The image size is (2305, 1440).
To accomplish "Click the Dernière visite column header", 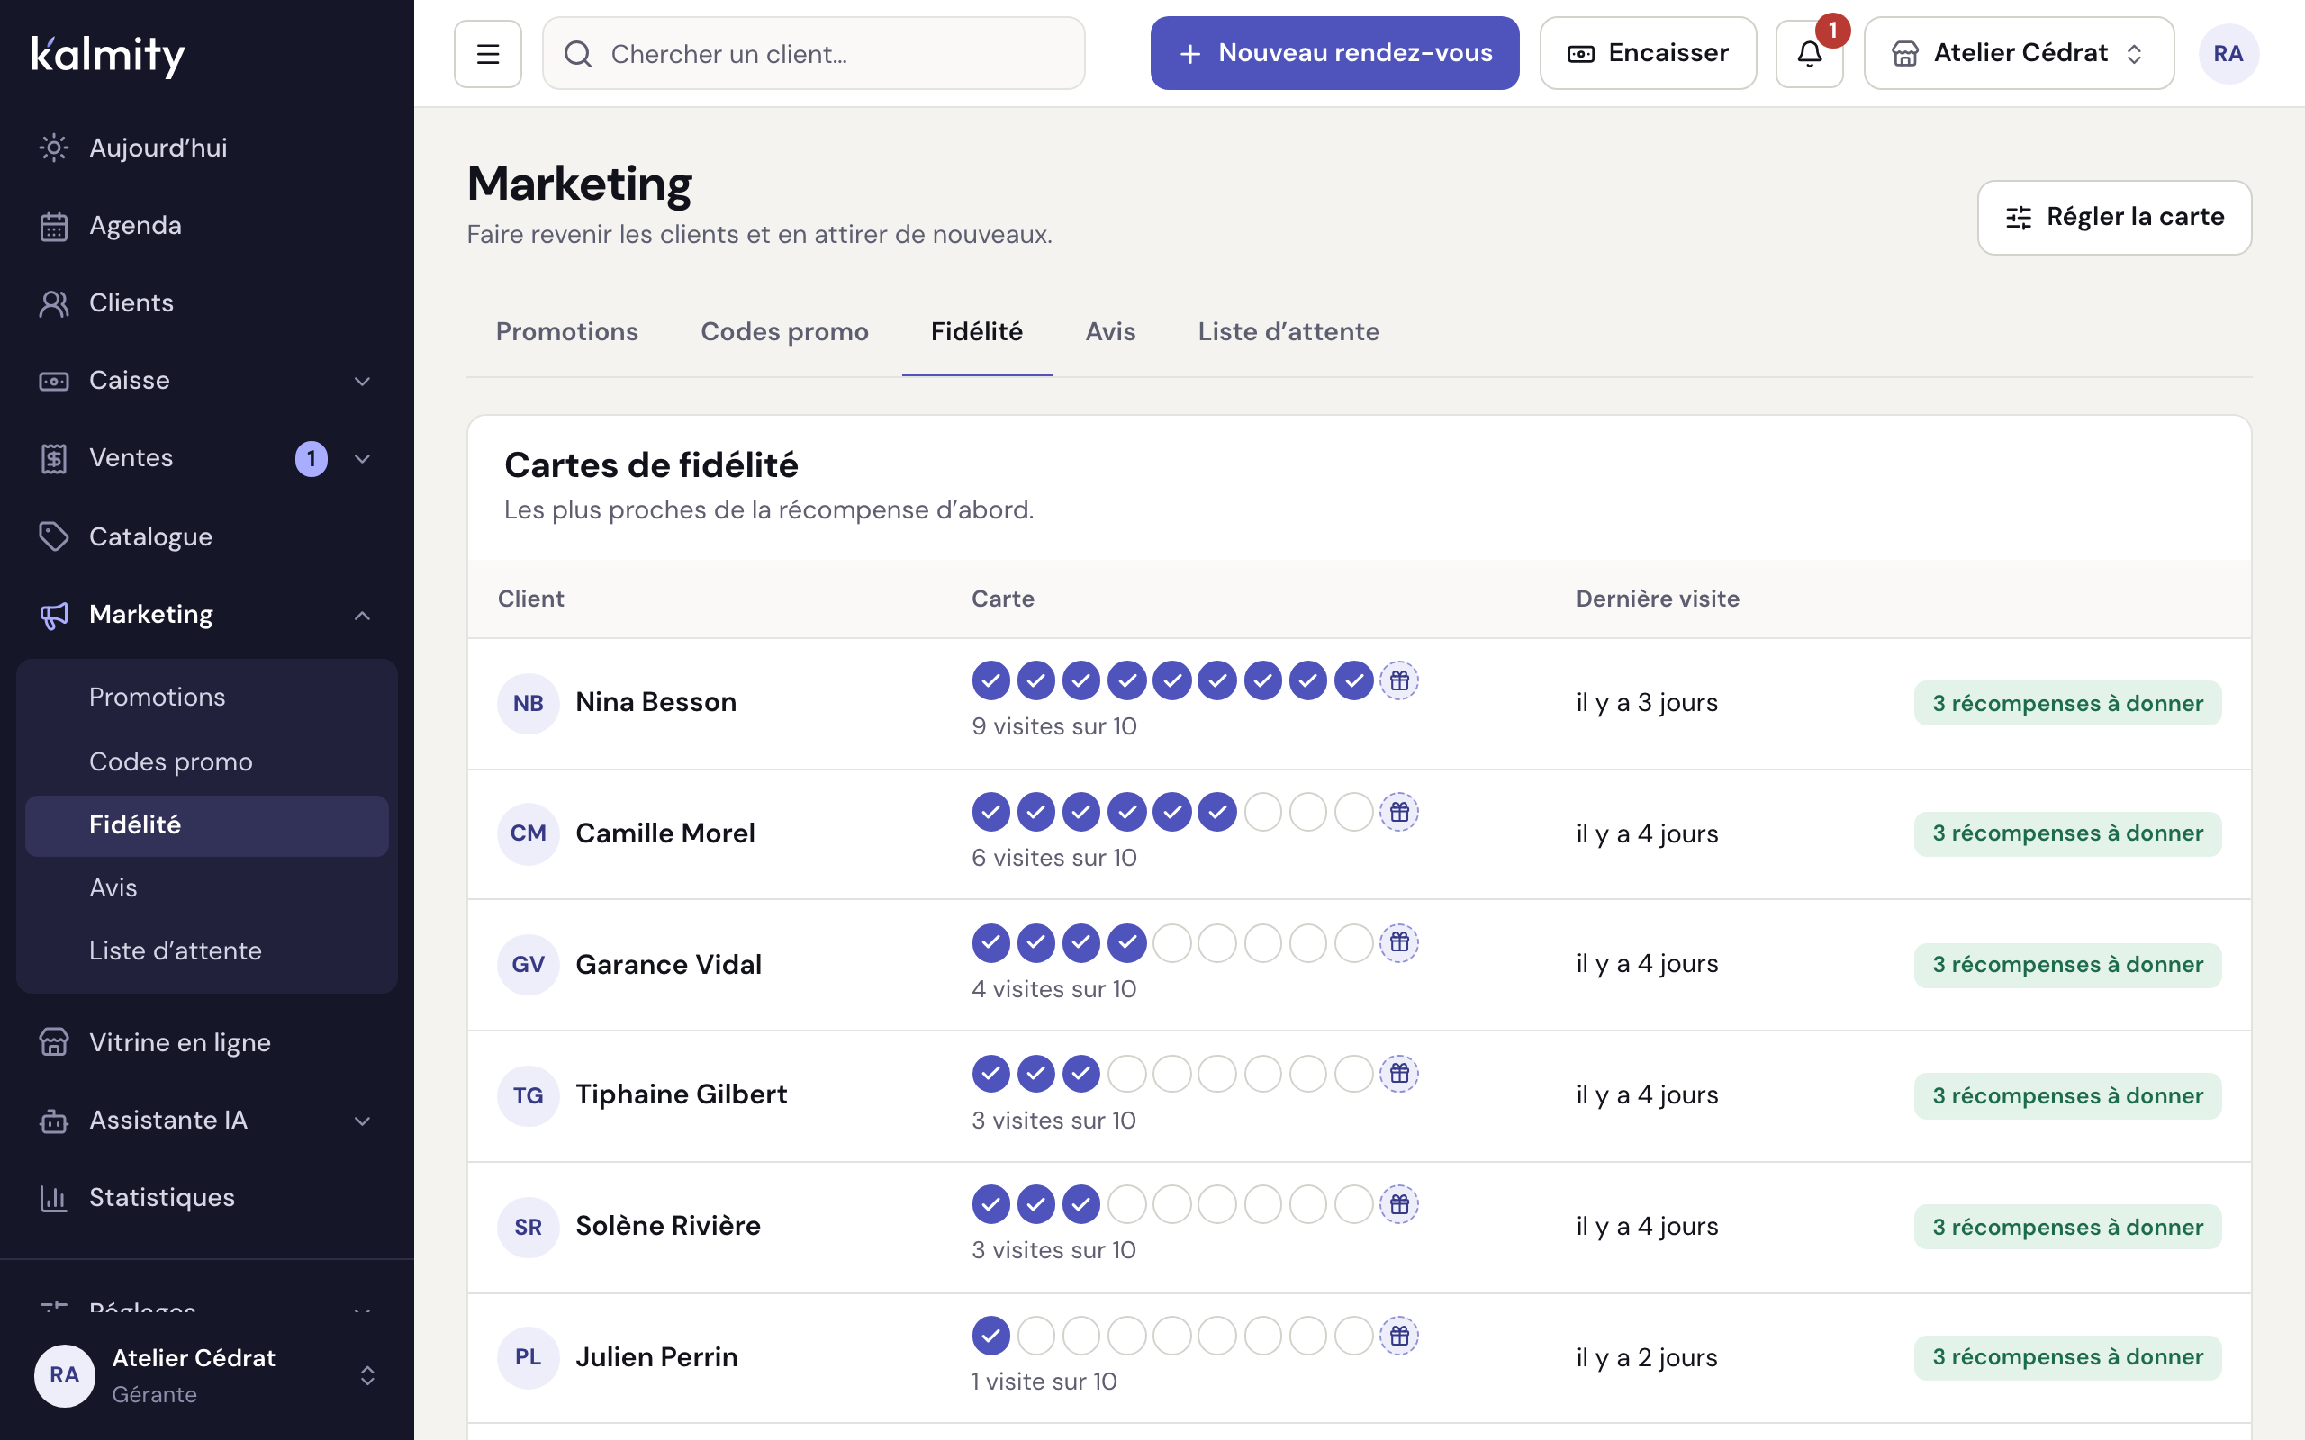I will click(x=1658, y=598).
